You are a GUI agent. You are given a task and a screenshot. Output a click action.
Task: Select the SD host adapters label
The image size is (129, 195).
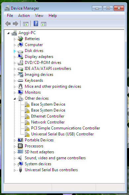click(x=39, y=152)
